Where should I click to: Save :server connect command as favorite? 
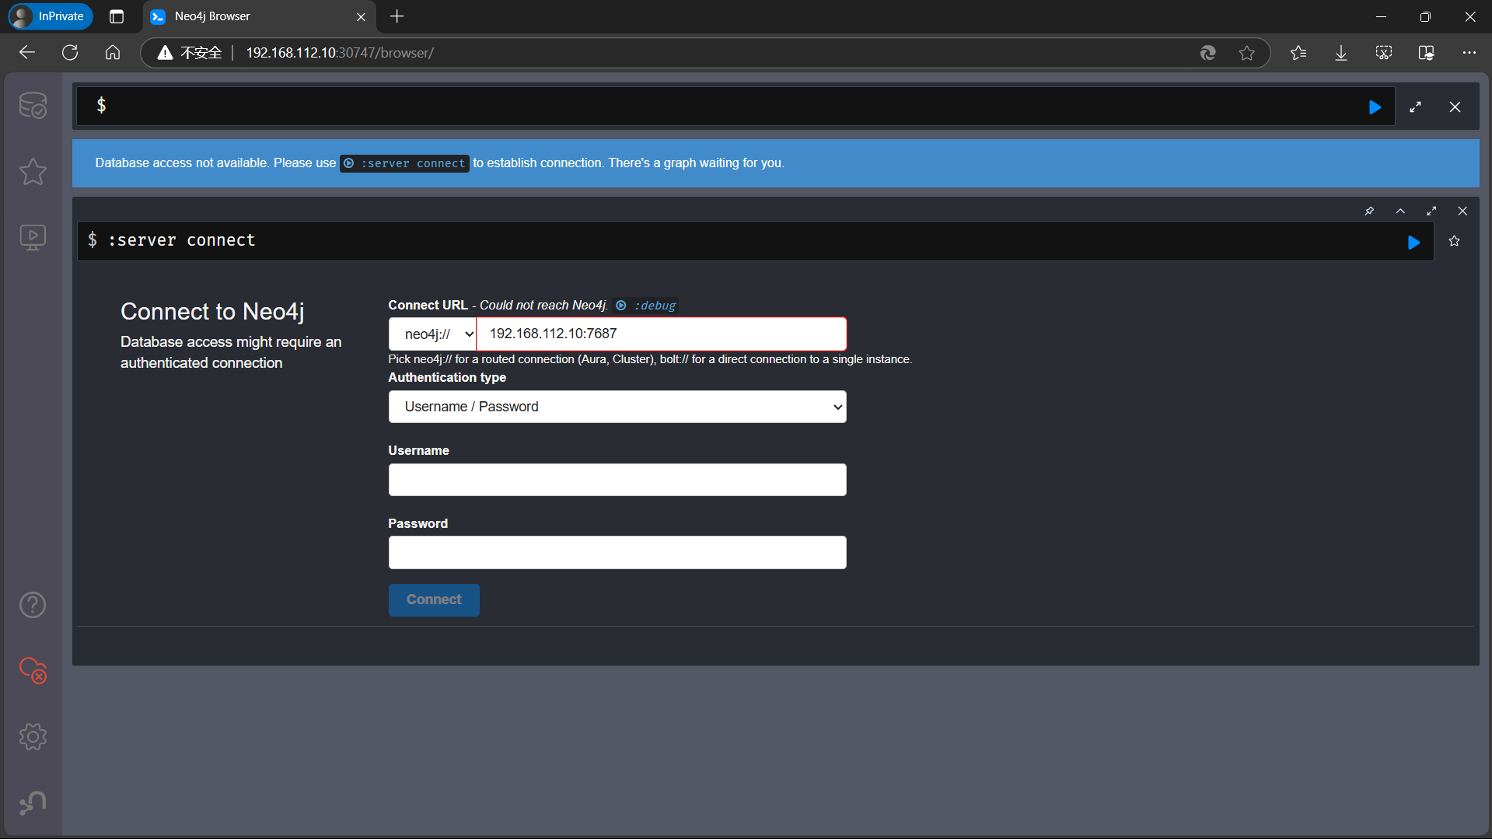click(1454, 242)
